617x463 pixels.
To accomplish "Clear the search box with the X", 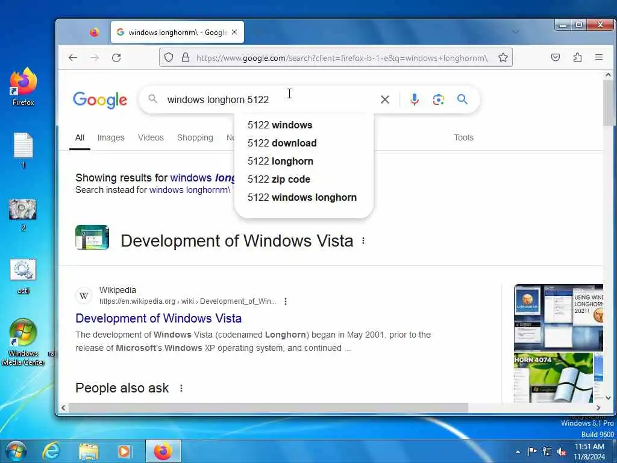I will pos(385,99).
